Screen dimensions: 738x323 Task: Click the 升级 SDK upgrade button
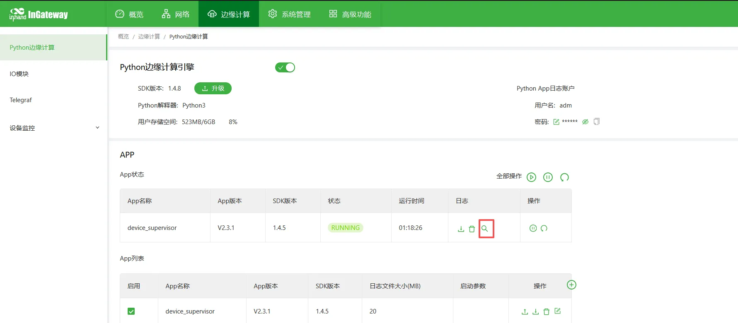[213, 89]
